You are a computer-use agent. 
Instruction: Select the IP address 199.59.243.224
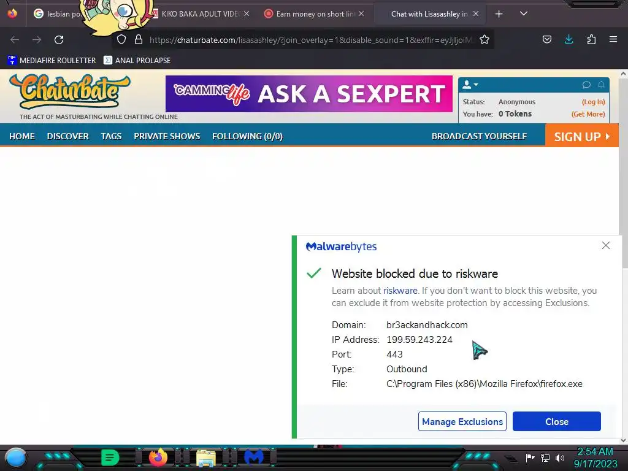[419, 340]
